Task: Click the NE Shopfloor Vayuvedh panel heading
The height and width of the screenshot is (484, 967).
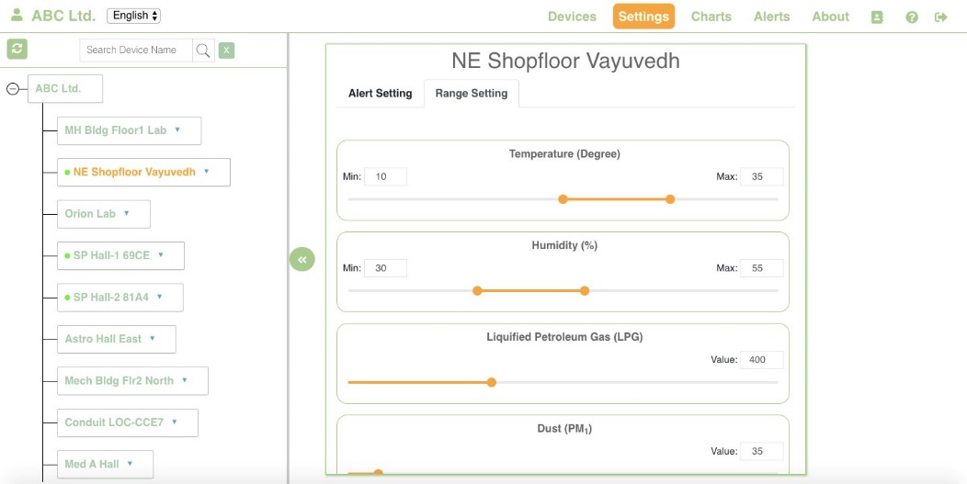Action: [x=565, y=61]
